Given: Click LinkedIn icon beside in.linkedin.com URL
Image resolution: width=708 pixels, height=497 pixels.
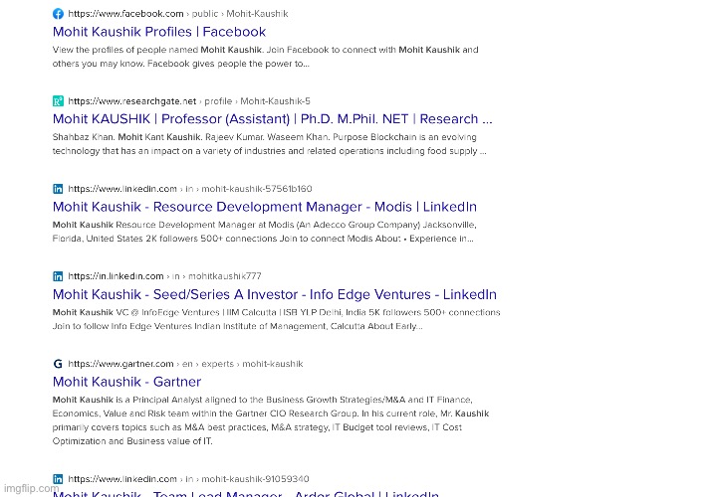Looking at the screenshot, I should click(x=58, y=276).
